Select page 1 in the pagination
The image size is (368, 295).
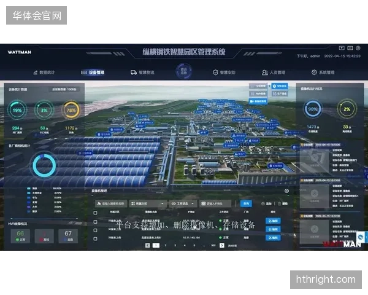(156, 245)
